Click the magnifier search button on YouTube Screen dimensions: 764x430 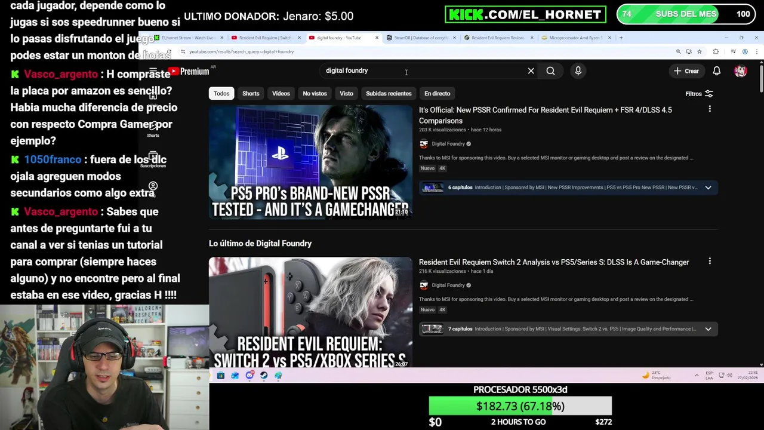(550, 71)
